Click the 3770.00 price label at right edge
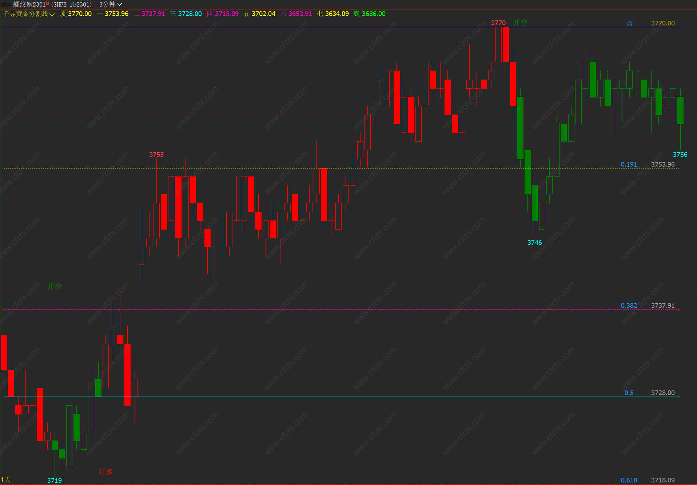The height and width of the screenshot is (485, 697). [663, 23]
